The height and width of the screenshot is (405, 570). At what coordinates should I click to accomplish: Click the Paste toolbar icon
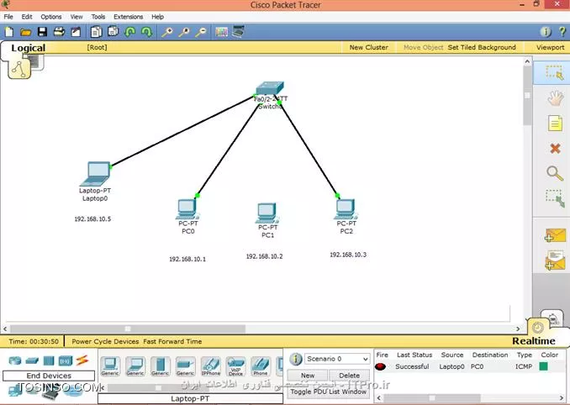tap(113, 32)
